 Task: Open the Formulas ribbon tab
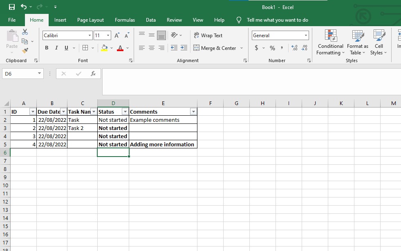pyautogui.click(x=125, y=20)
